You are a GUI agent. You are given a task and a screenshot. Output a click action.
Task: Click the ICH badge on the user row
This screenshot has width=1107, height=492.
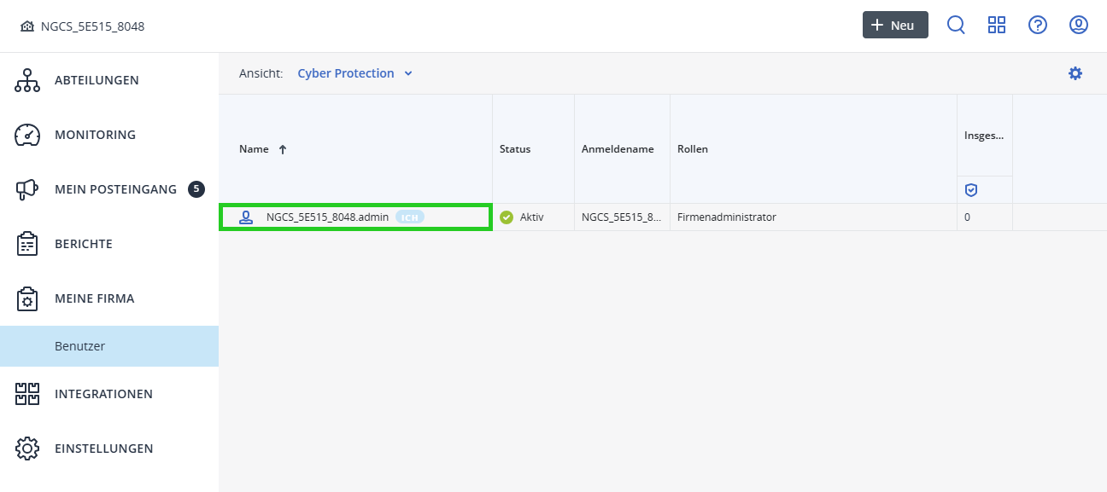coord(409,217)
